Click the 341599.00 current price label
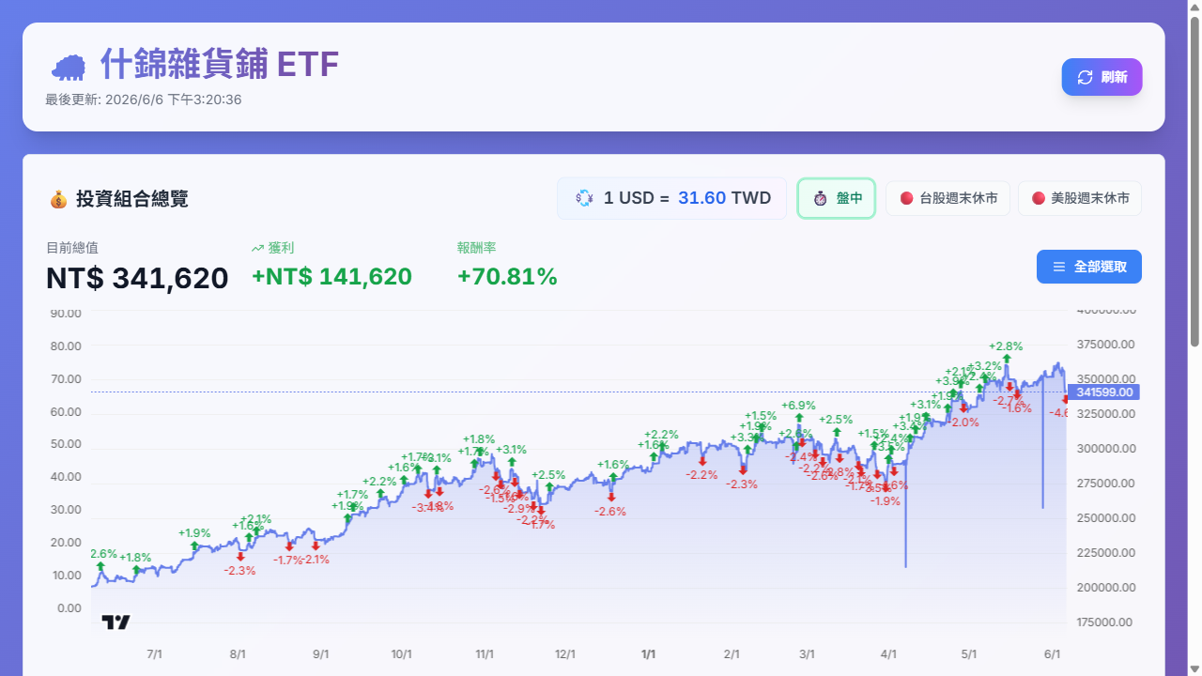Viewport: 1202px width, 676px height. pyautogui.click(x=1103, y=392)
